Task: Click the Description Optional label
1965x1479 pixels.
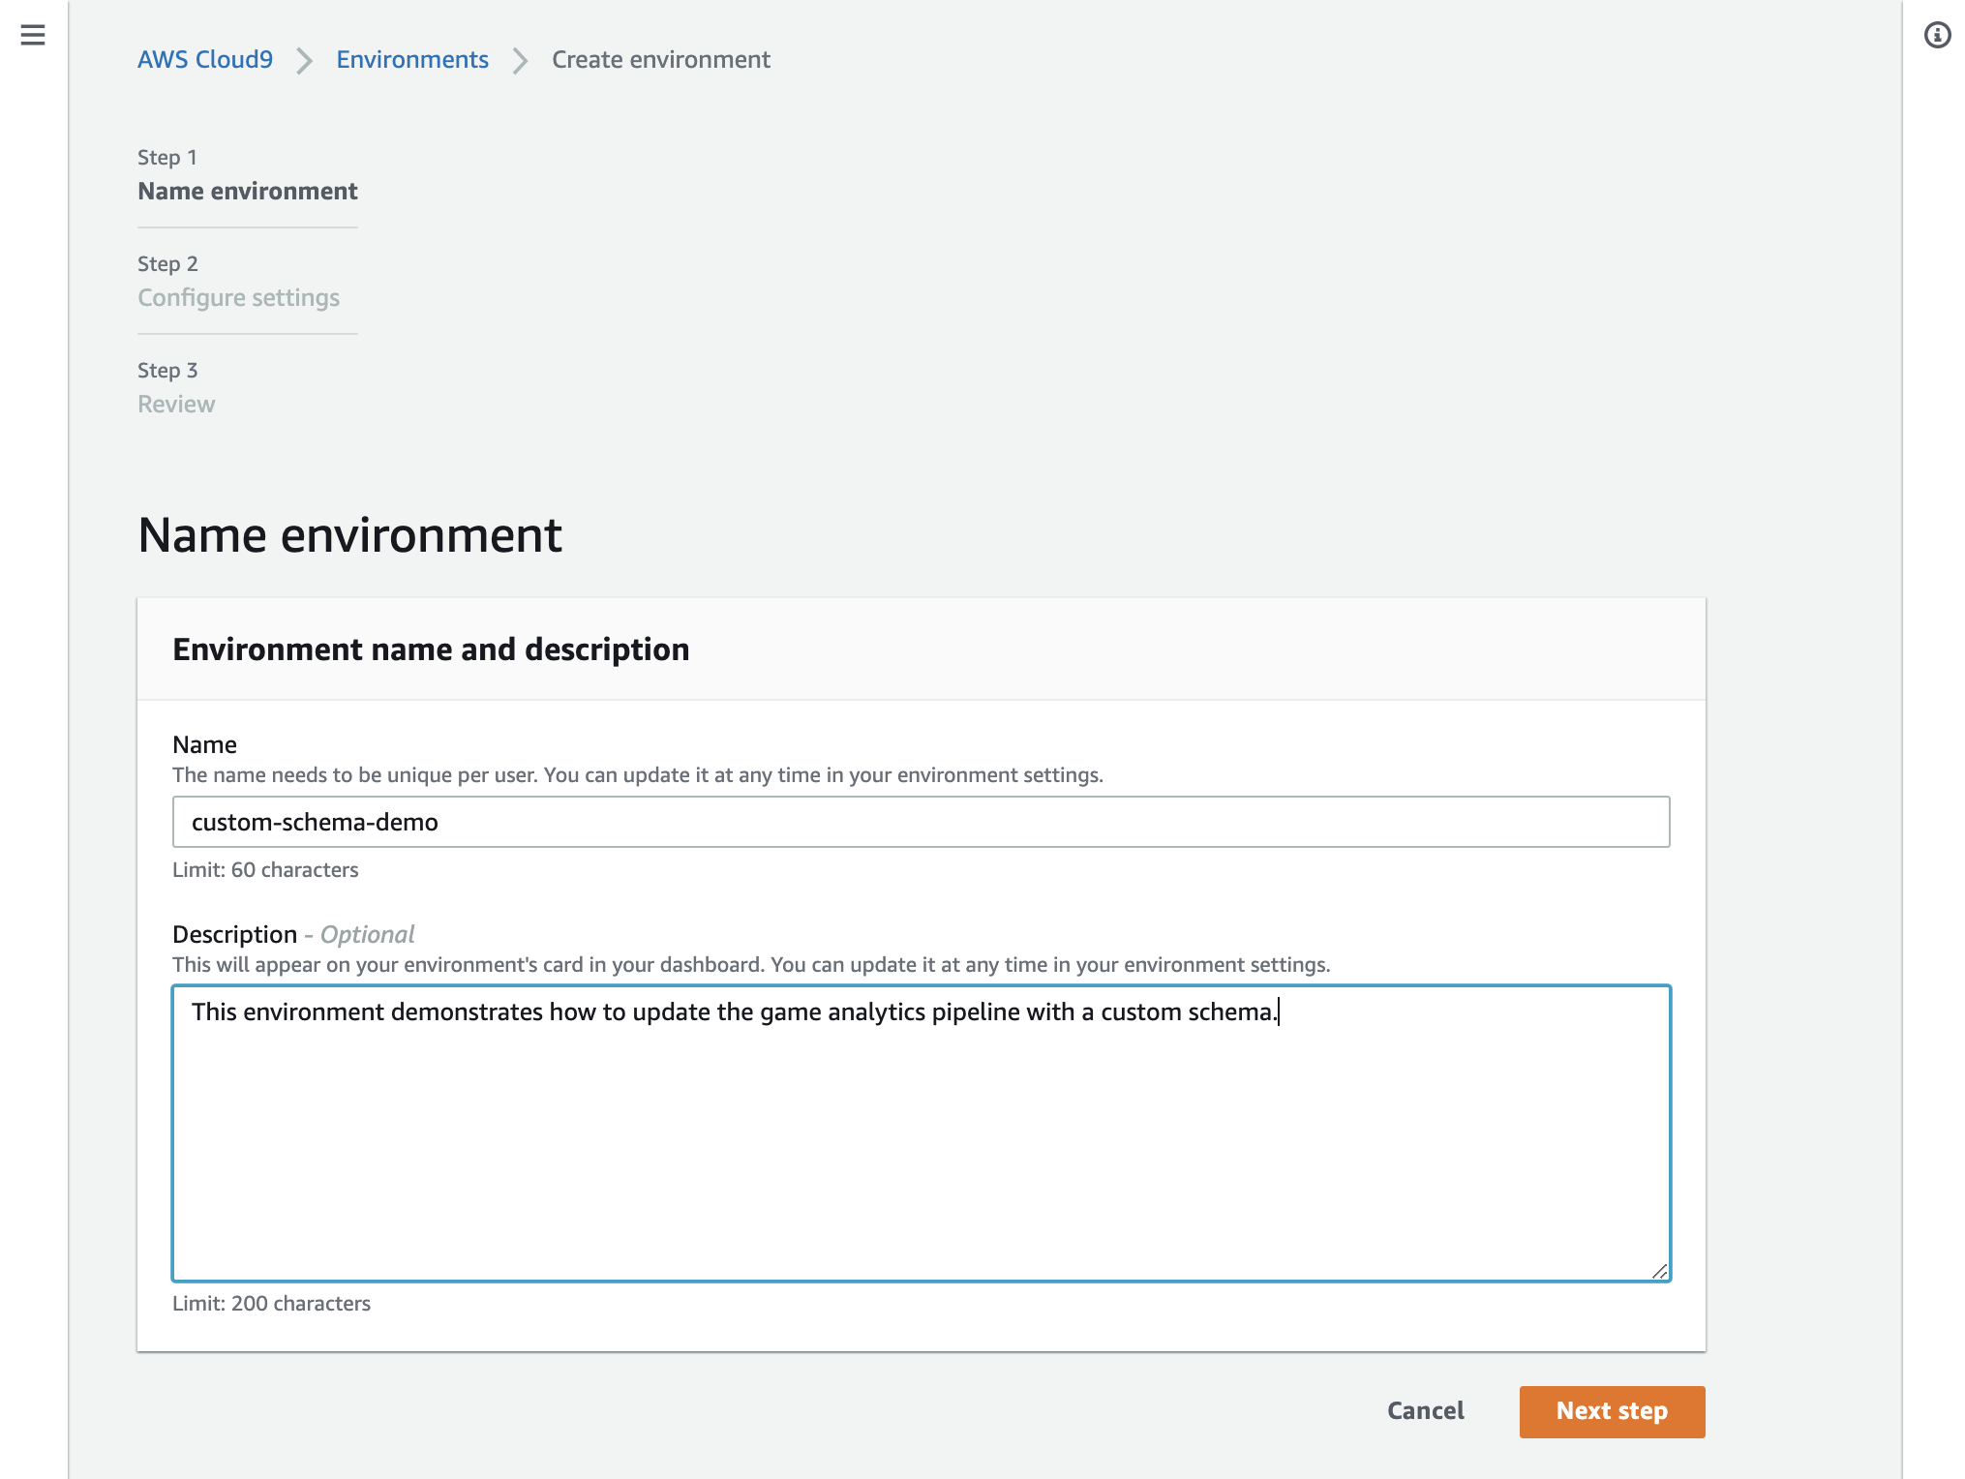Action: coord(292,934)
